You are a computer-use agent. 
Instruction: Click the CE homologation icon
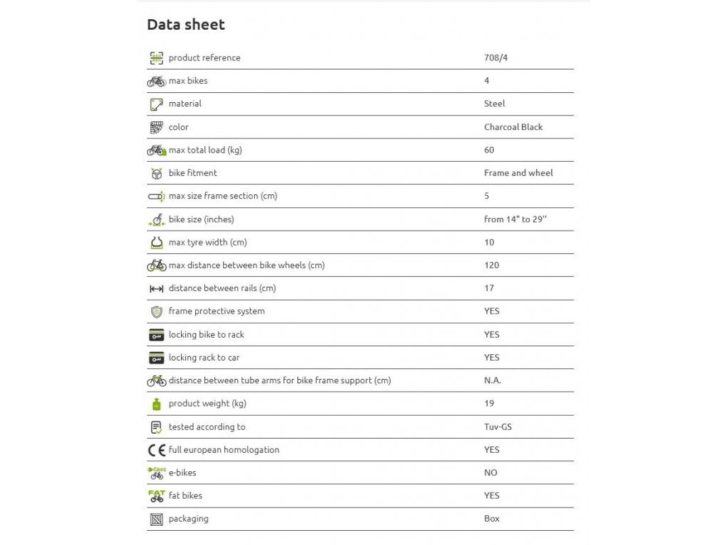(x=156, y=450)
